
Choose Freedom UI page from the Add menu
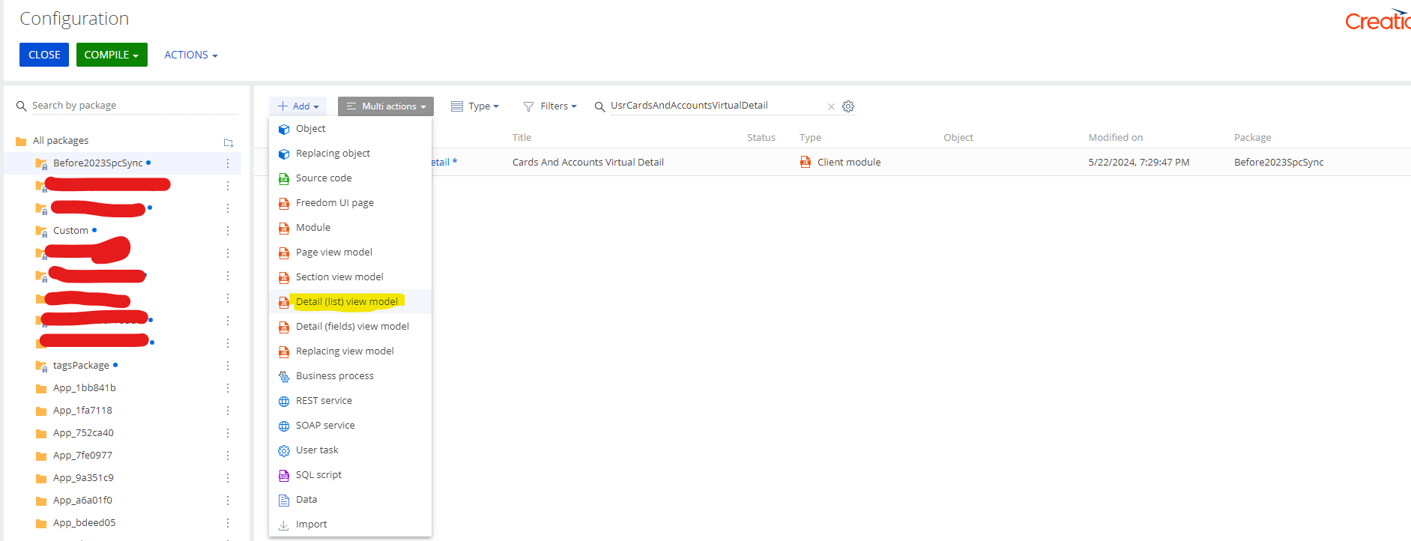pyautogui.click(x=350, y=203)
